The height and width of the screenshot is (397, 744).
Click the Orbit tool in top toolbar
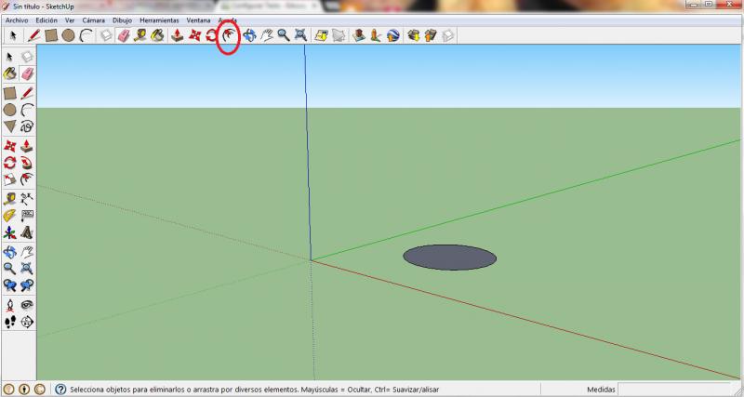(248, 35)
